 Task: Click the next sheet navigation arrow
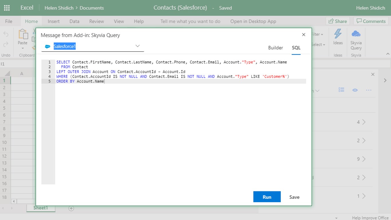(12, 208)
